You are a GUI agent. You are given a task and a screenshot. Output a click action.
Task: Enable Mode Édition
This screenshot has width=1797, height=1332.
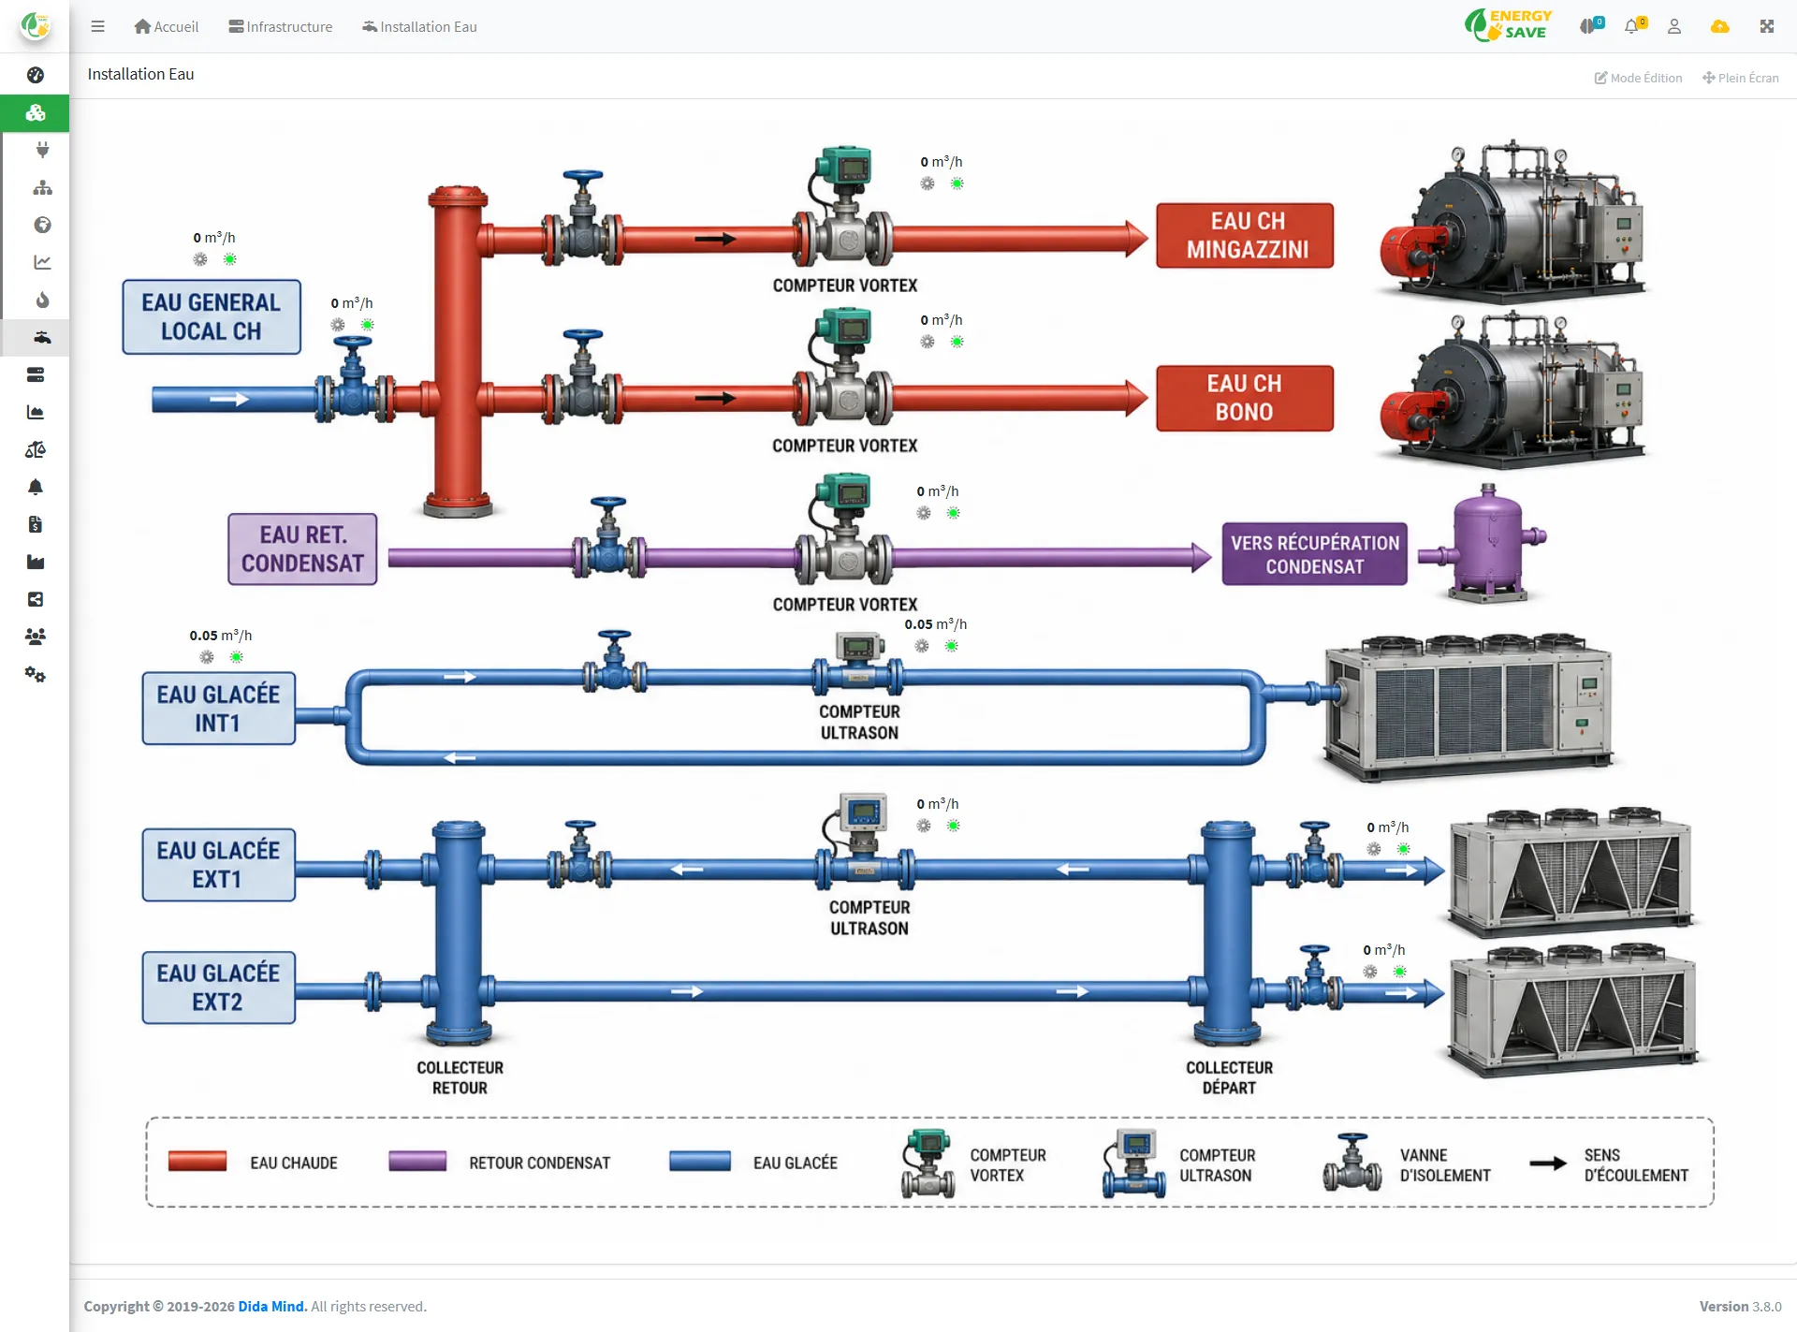click(x=1638, y=78)
